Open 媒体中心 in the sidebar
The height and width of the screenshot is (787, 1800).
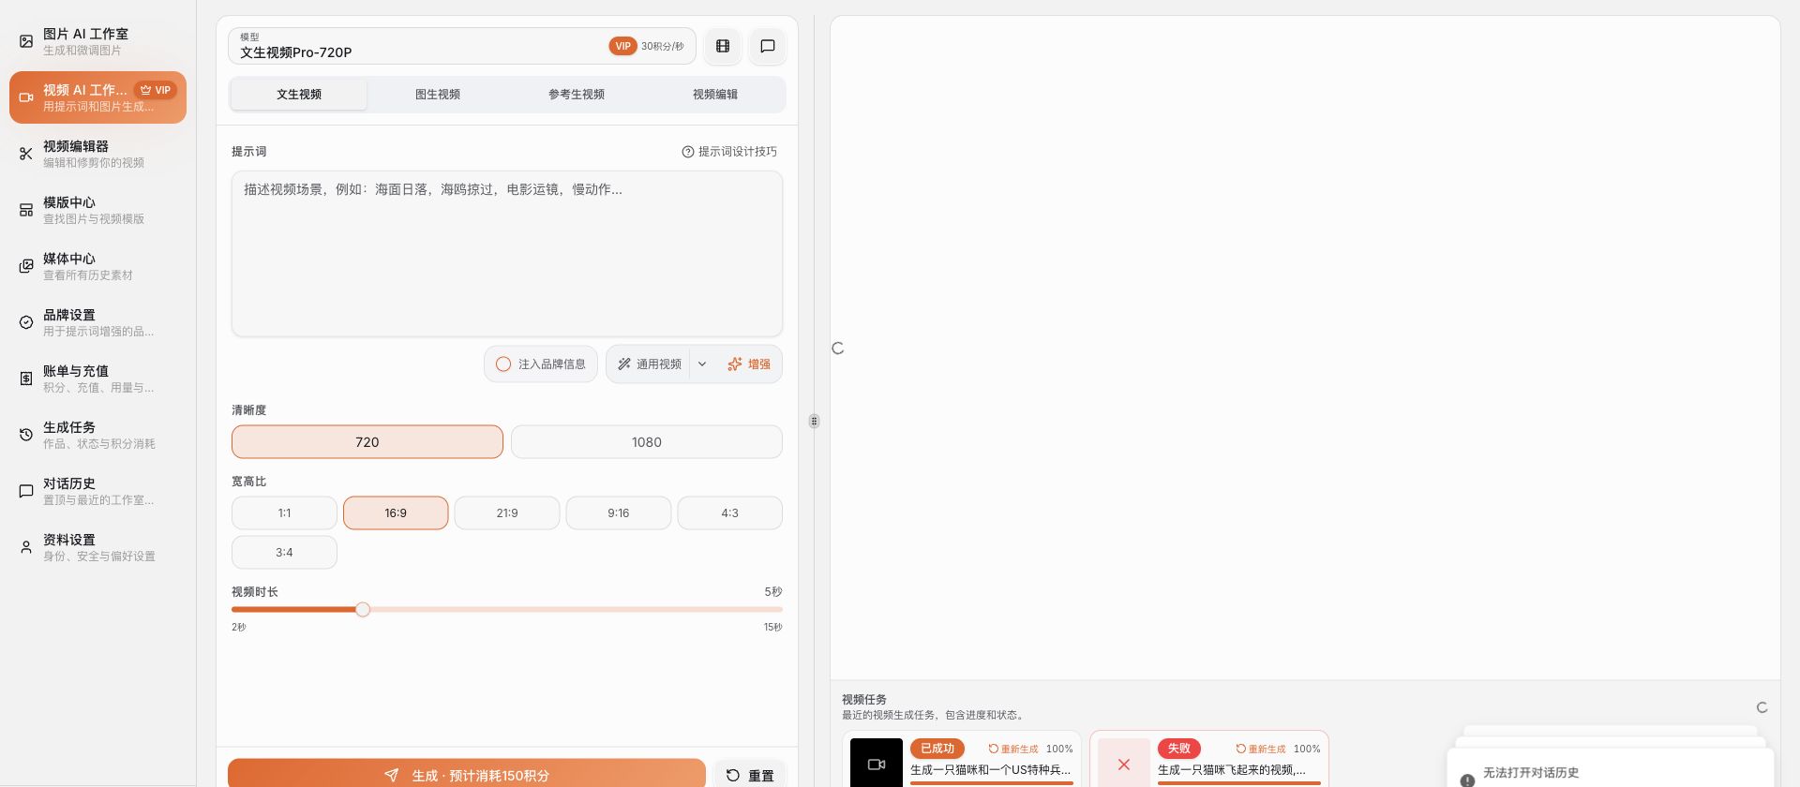pos(97,266)
